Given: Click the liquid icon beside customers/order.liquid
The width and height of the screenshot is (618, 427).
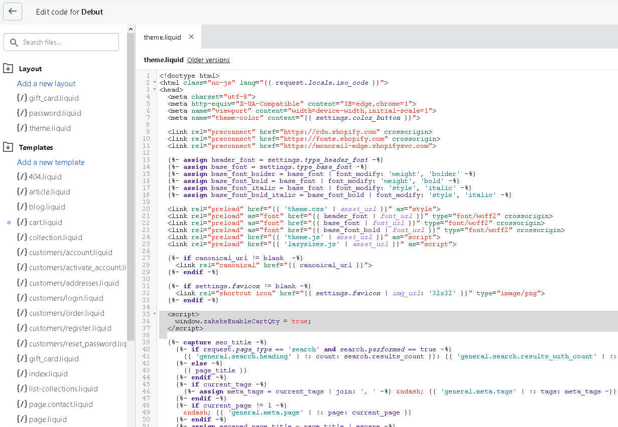Looking at the screenshot, I should coord(22,313).
